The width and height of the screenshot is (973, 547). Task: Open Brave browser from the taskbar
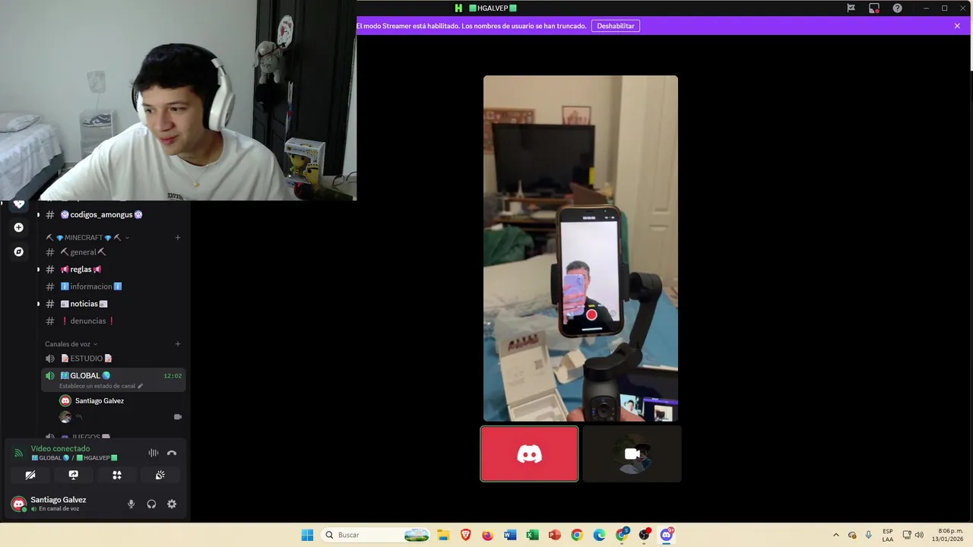465,535
